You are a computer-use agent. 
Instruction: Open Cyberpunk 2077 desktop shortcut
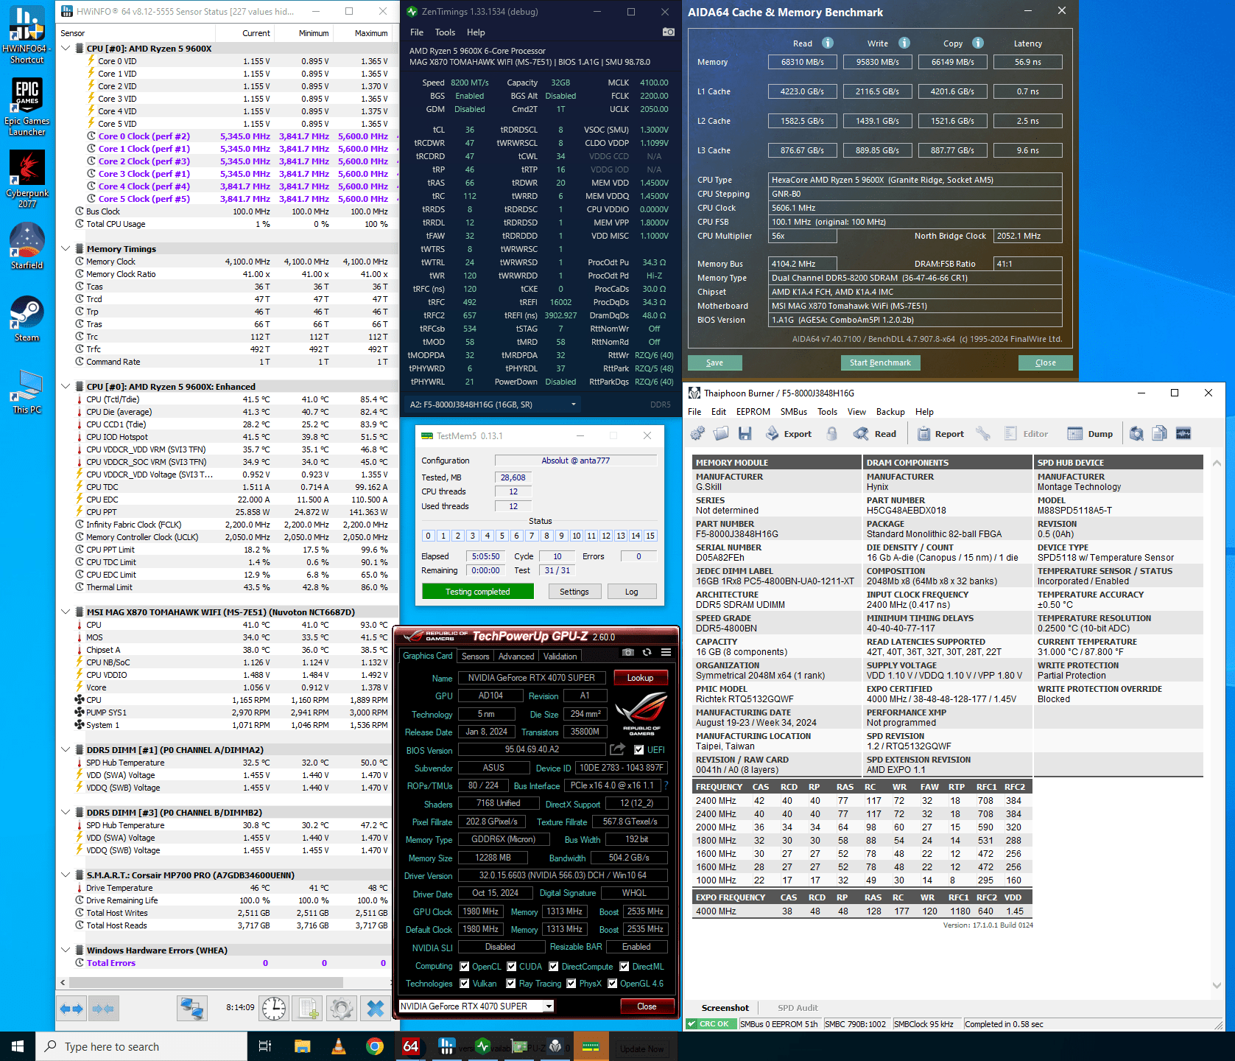click(27, 179)
